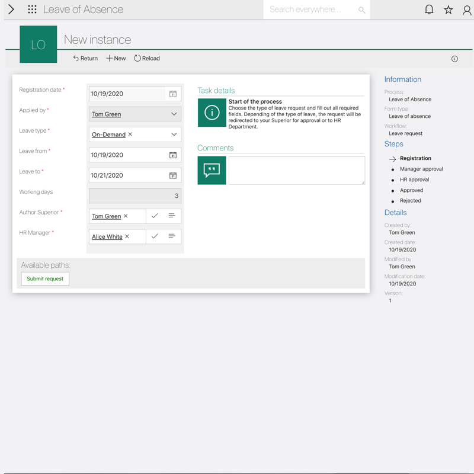Open Registration date calendar picker
The image size is (474, 474).
(173, 94)
